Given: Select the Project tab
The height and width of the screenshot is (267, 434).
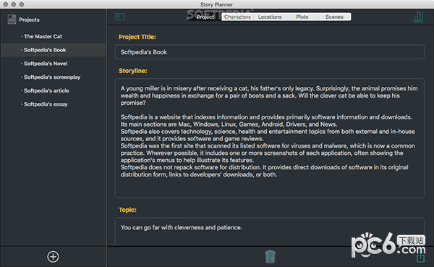Looking at the screenshot, I should click(x=205, y=17).
